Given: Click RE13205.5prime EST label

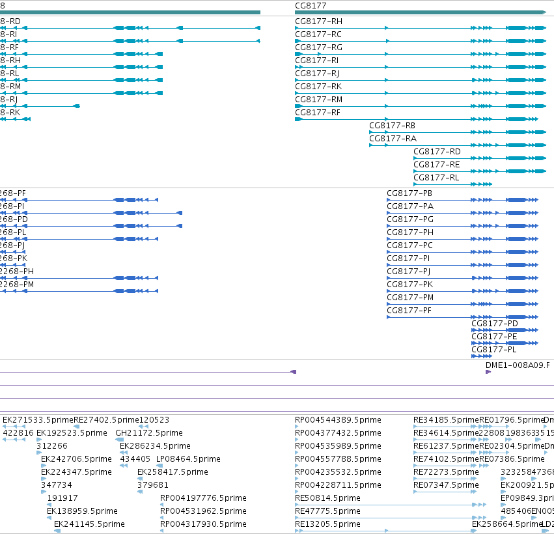Looking at the screenshot, I should 328,524.
